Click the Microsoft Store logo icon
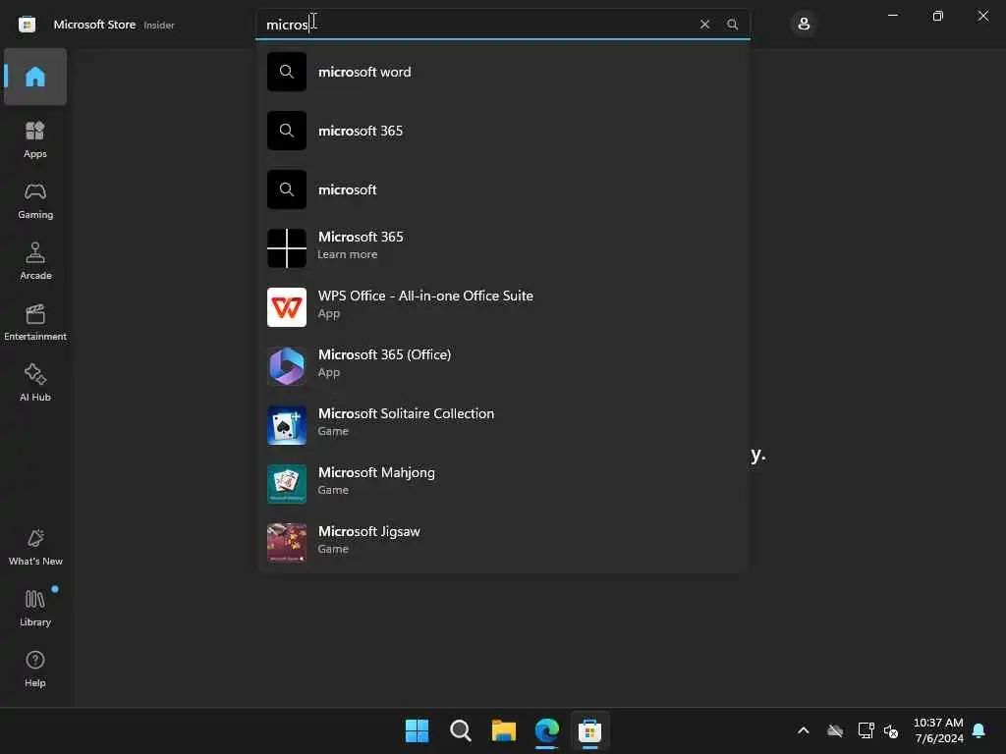The image size is (1006, 754). 27,25
